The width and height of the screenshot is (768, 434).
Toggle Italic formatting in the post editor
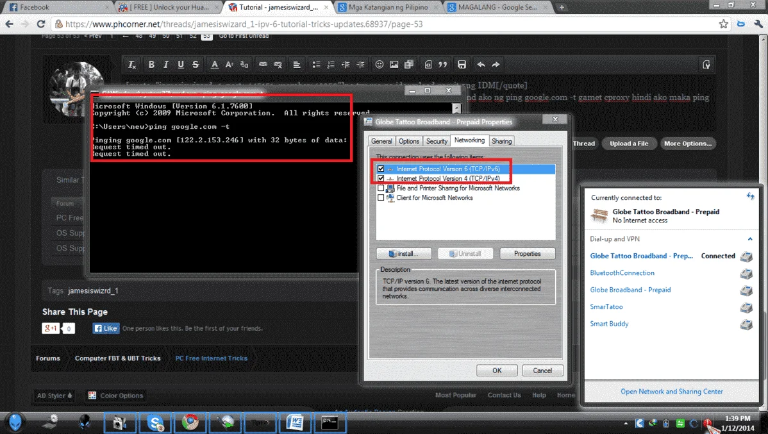166,65
